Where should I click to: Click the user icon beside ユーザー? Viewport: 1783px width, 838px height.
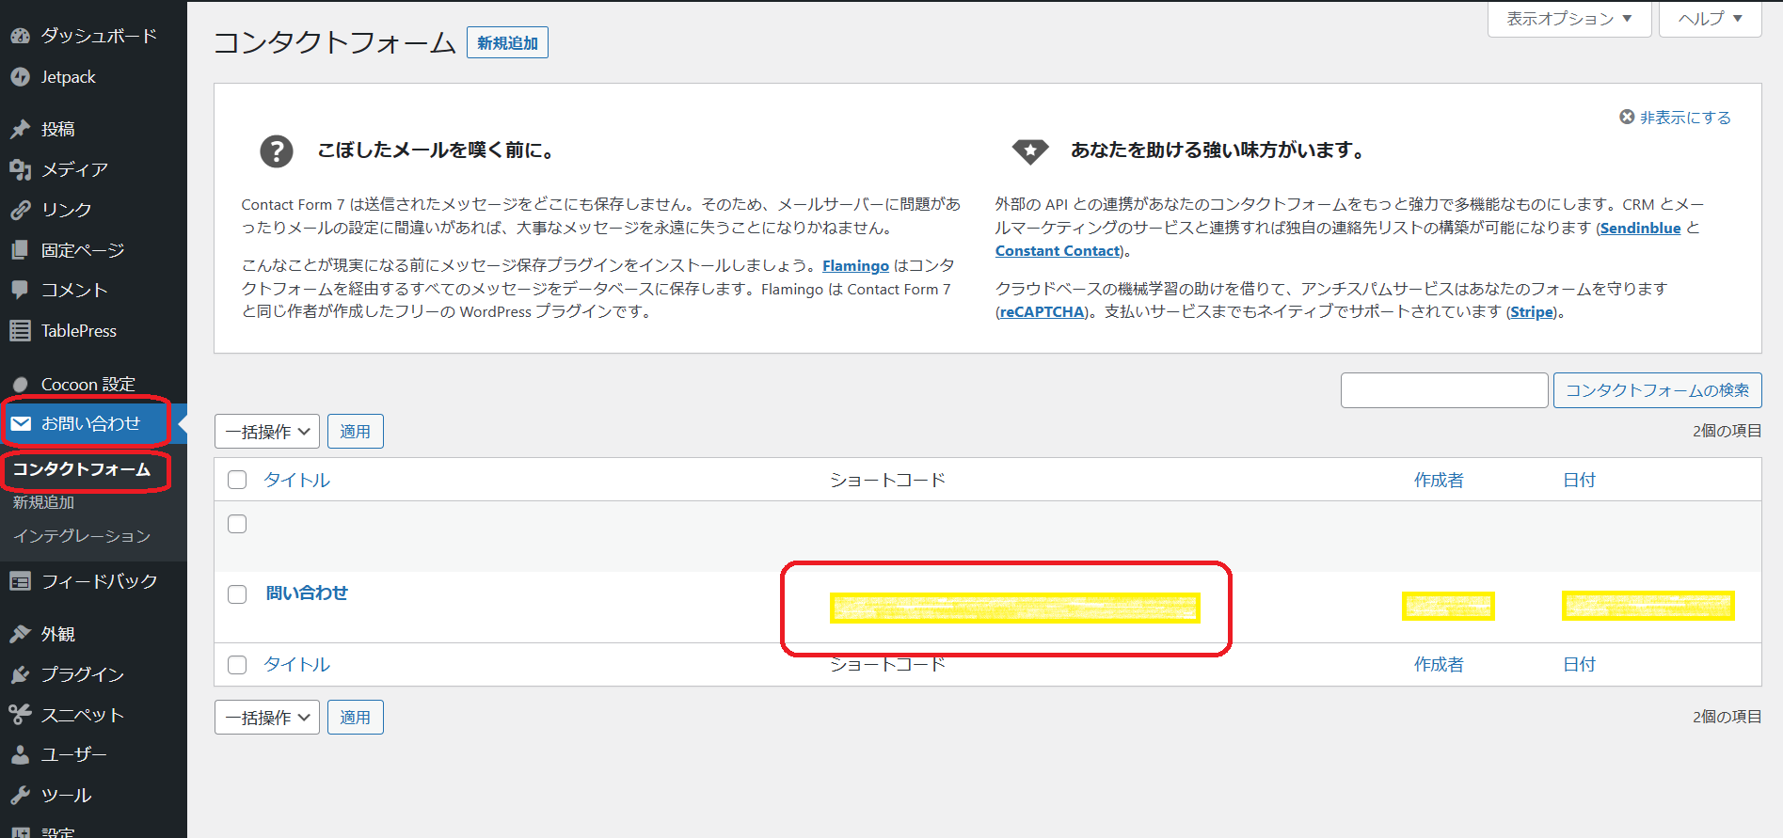click(x=20, y=754)
